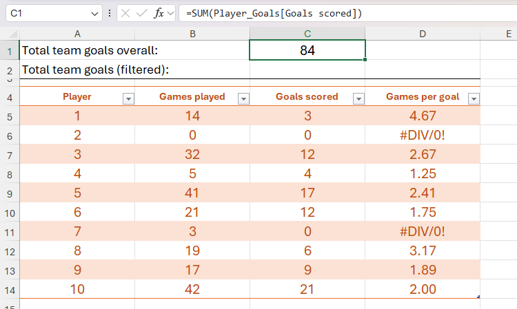Screen dimensions: 517x309
Task: Click the table resize handle at bottom-right corner
Action: point(478,297)
